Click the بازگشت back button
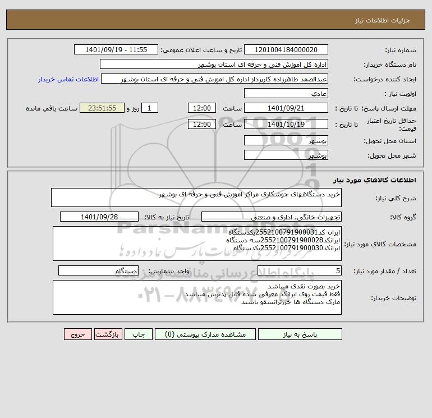432x418 pixels. tap(108, 334)
